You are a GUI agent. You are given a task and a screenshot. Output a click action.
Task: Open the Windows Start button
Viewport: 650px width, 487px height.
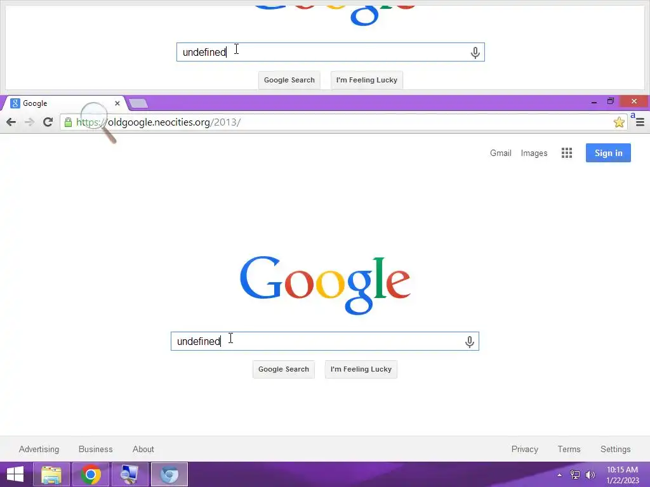pyautogui.click(x=15, y=474)
